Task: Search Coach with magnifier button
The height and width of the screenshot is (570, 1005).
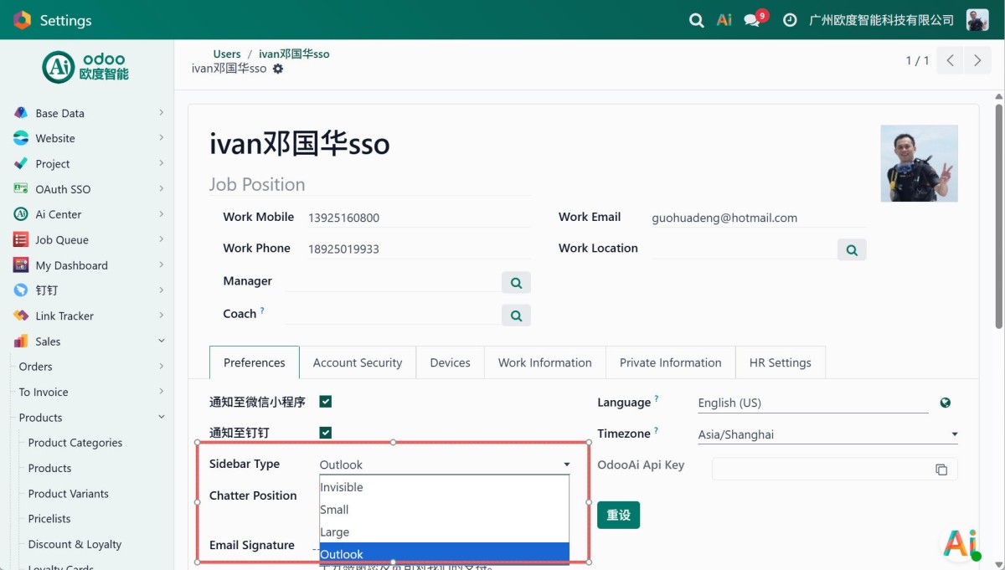Action: pyautogui.click(x=516, y=316)
